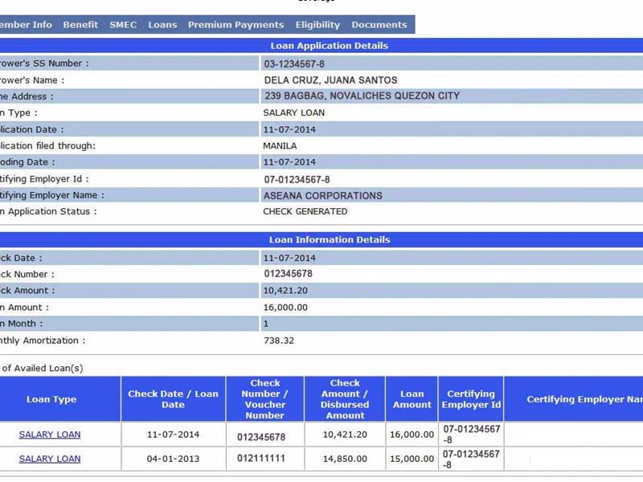This screenshot has width=643, height=482.
Task: Click the SALARY LOAN loan type value
Action: [293, 112]
